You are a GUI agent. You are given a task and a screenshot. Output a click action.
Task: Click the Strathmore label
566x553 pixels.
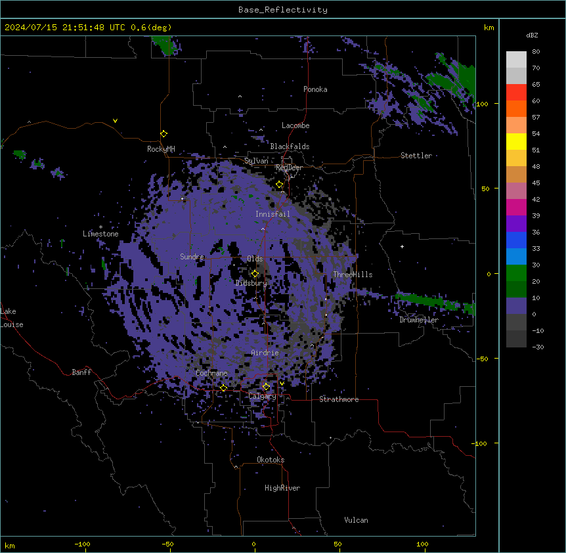[339, 399]
